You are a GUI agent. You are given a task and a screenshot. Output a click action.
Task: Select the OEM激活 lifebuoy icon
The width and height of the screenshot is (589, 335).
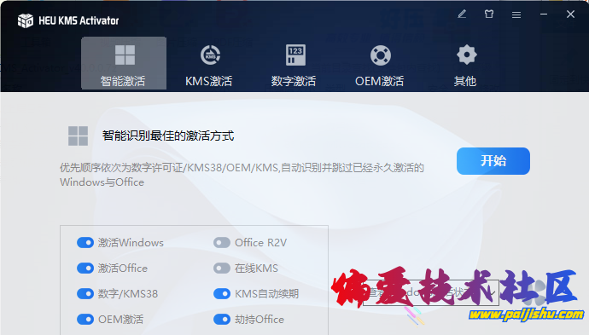point(381,55)
